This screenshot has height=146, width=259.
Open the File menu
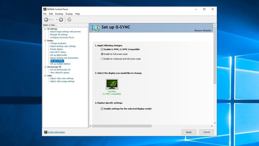click(x=45, y=14)
